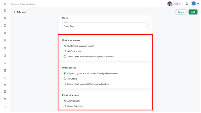The height and width of the screenshot is (113, 201).
Task: Open the checklist icon in sidebar
Action: 5,18
